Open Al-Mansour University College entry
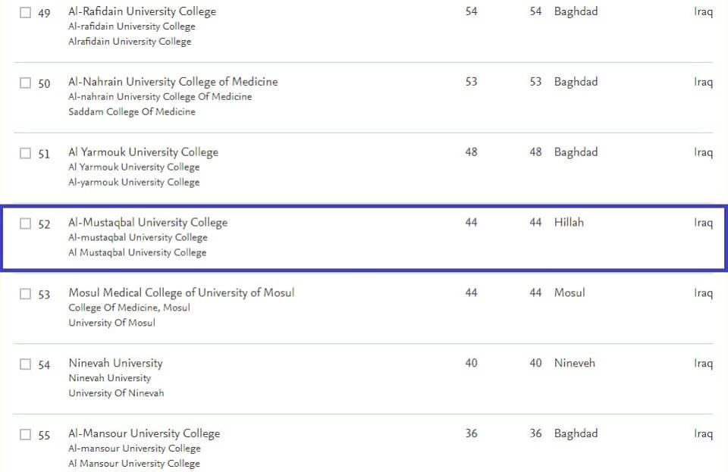 (144, 433)
